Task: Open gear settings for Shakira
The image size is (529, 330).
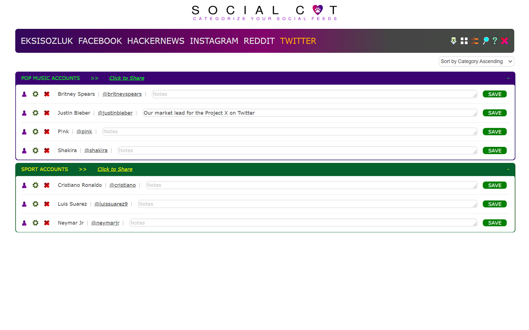Action: (x=36, y=151)
